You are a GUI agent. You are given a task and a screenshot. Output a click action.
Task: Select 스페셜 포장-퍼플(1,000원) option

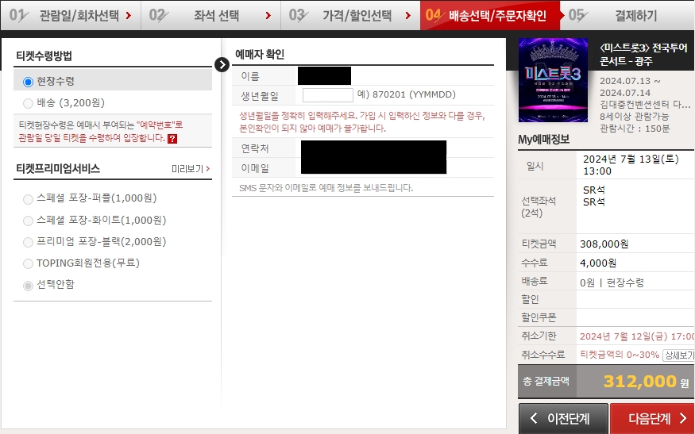click(28, 199)
